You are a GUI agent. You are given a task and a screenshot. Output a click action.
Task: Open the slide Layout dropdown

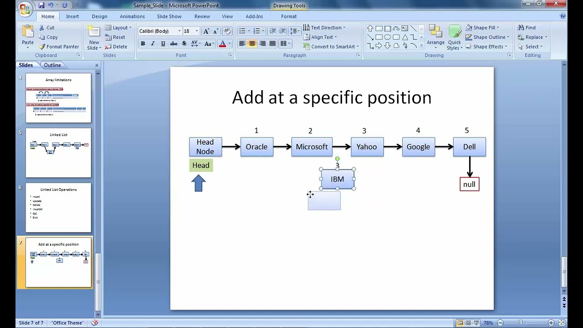[118, 27]
